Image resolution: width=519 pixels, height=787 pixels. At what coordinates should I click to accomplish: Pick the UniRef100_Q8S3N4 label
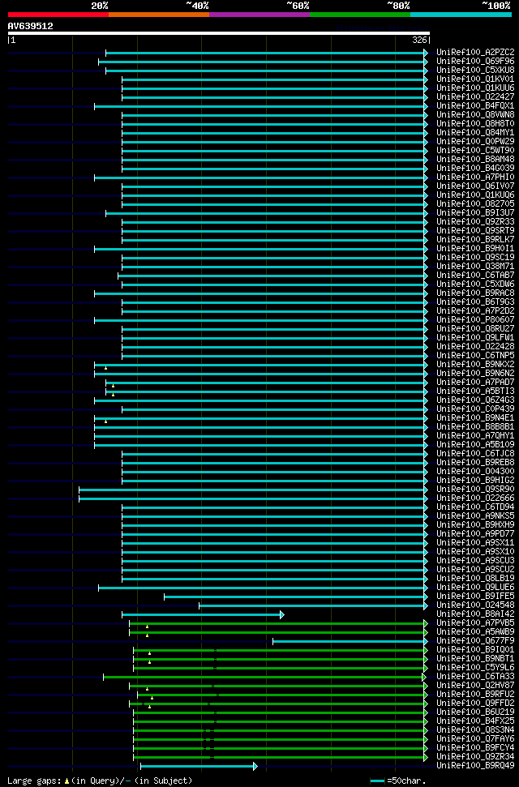475,729
